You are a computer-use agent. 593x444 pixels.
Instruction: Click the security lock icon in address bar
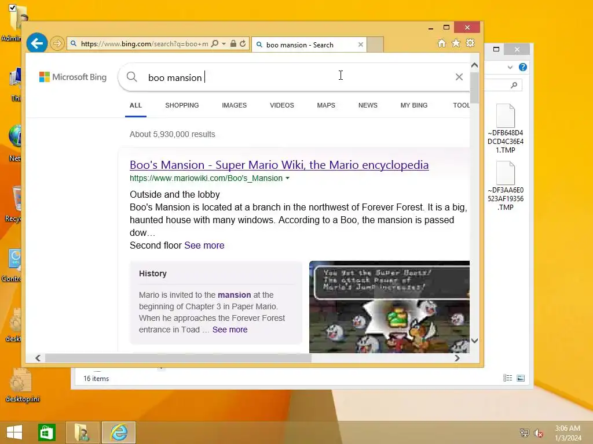coord(233,43)
